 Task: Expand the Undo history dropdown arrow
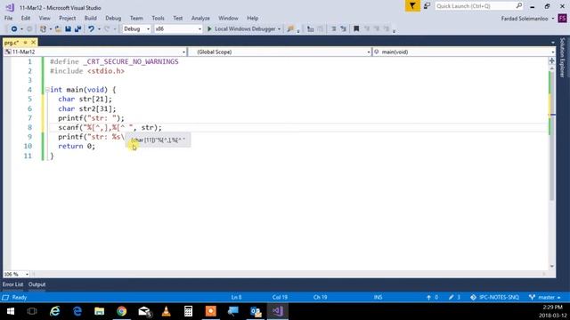pos(99,29)
